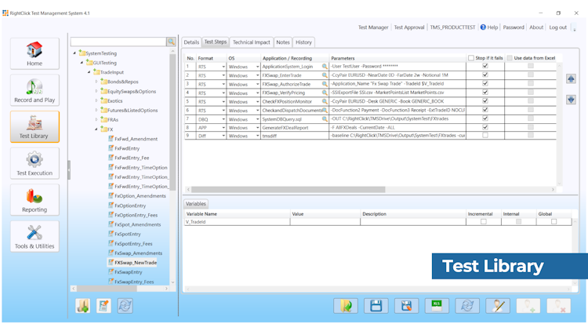588x331 pixels.
Task: Toggle the 'Stop if it fails' header checkbox
Action: (x=471, y=58)
